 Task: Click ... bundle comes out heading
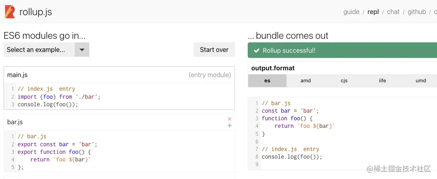(x=288, y=36)
